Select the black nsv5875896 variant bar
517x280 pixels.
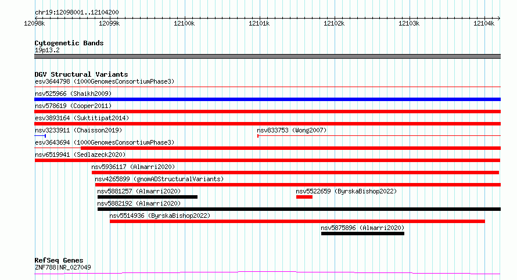362,234
